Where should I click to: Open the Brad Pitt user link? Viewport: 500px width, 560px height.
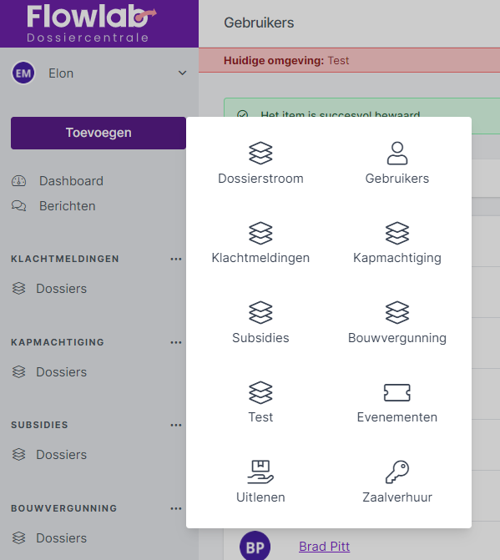[324, 547]
